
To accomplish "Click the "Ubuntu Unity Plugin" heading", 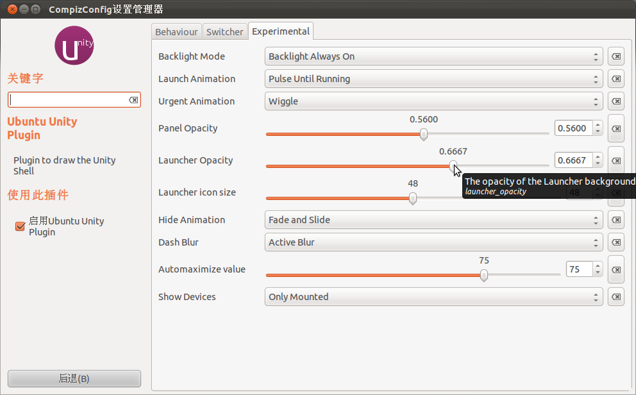I will click(42, 128).
